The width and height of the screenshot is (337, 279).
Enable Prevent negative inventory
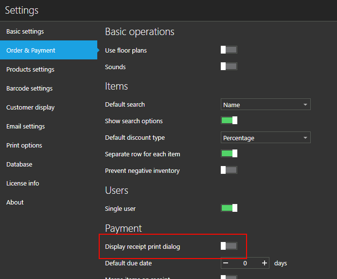[x=229, y=170]
